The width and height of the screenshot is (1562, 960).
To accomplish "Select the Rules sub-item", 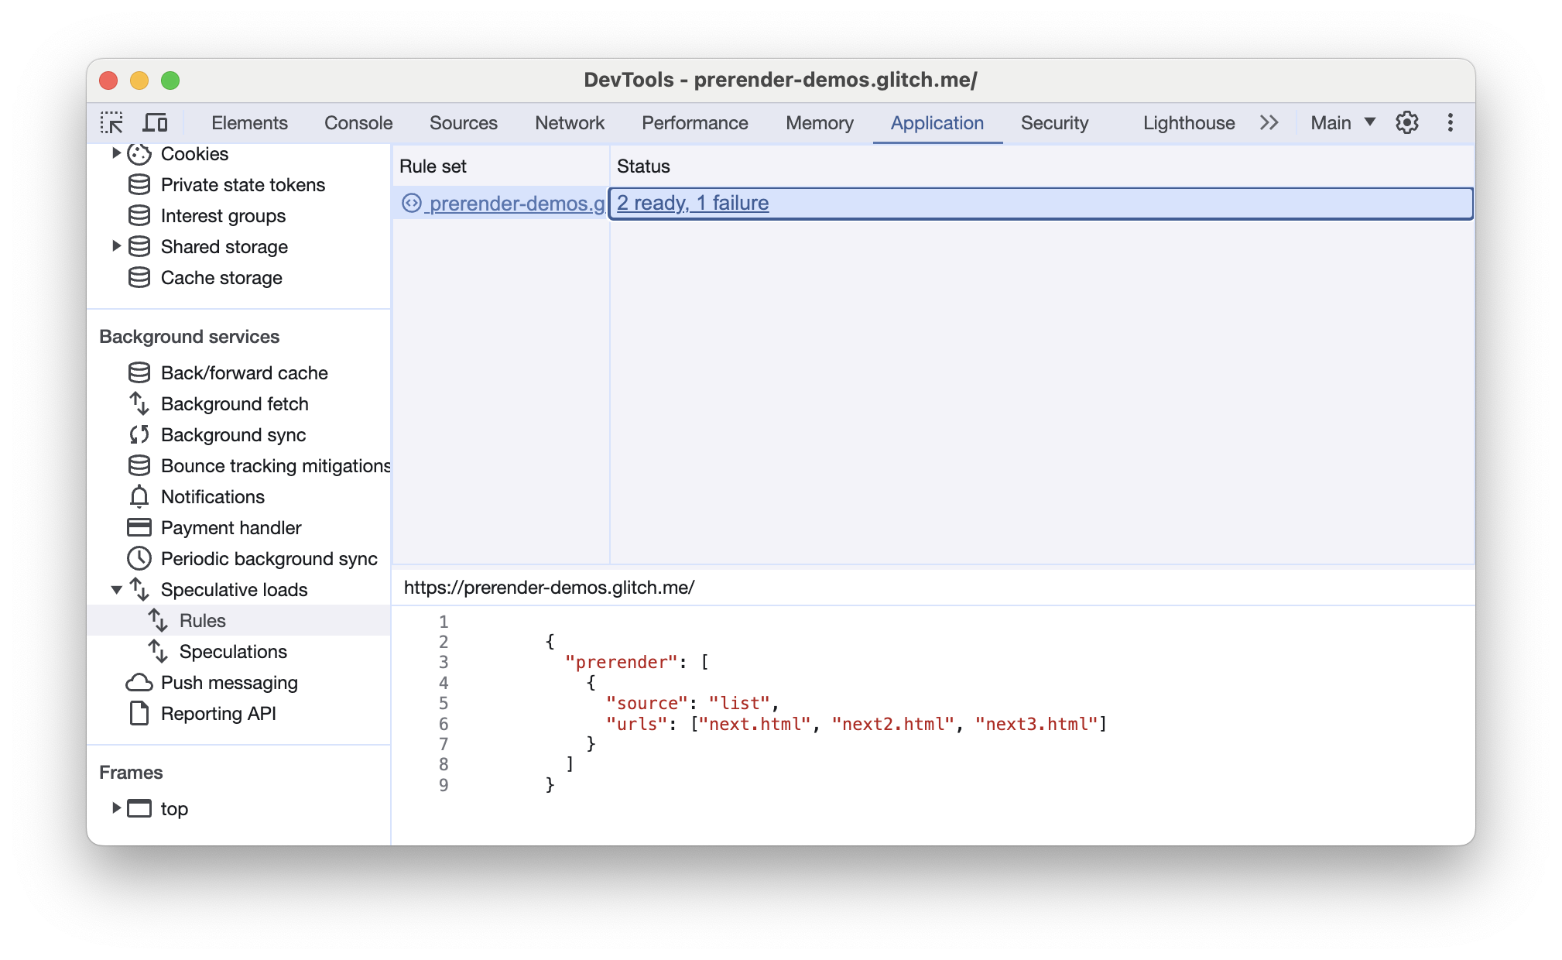I will (202, 619).
